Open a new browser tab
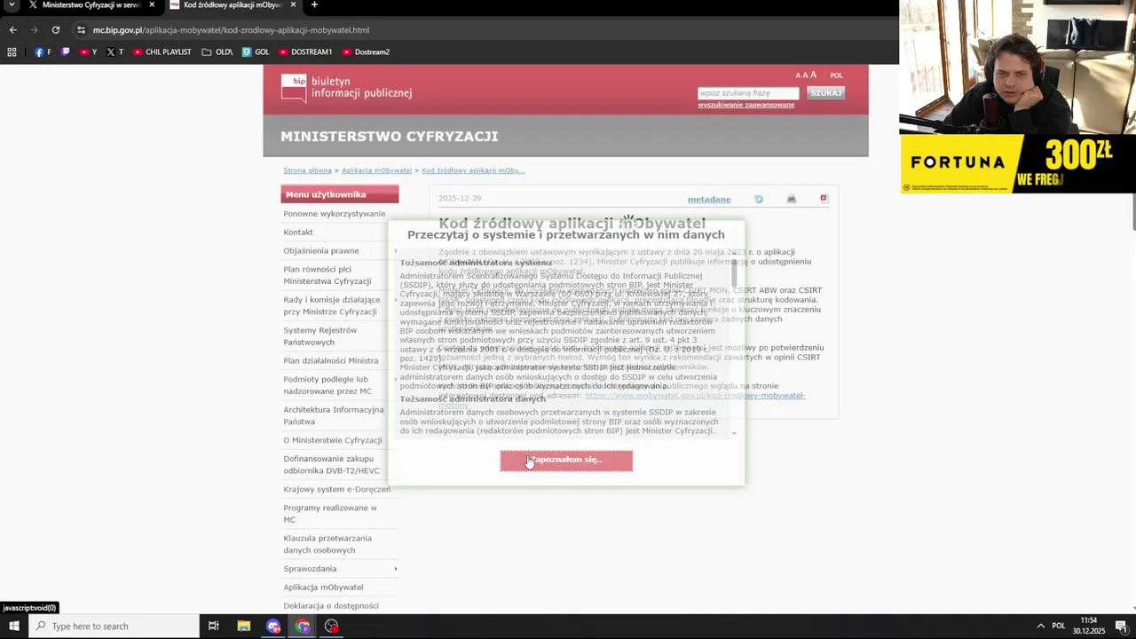The width and height of the screenshot is (1136, 639). pyautogui.click(x=314, y=5)
